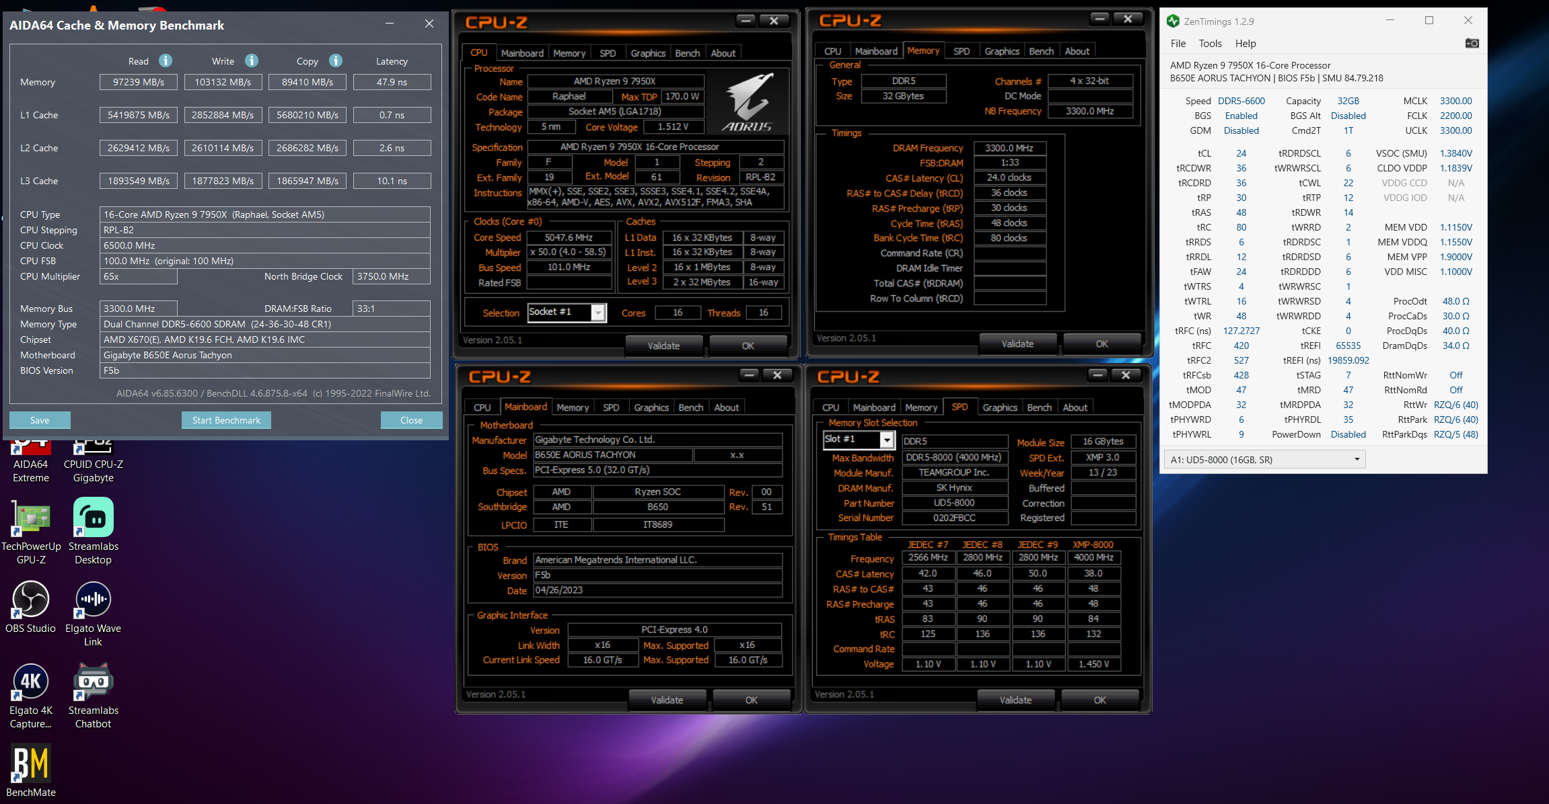
Task: Click the BIOS Date 04/26/2023 field
Action: pyautogui.click(x=657, y=590)
